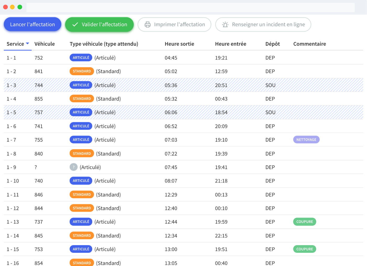This screenshot has height=266, width=367.
Task: Click SOU depot on service 1 - 5
Action: (x=270, y=112)
